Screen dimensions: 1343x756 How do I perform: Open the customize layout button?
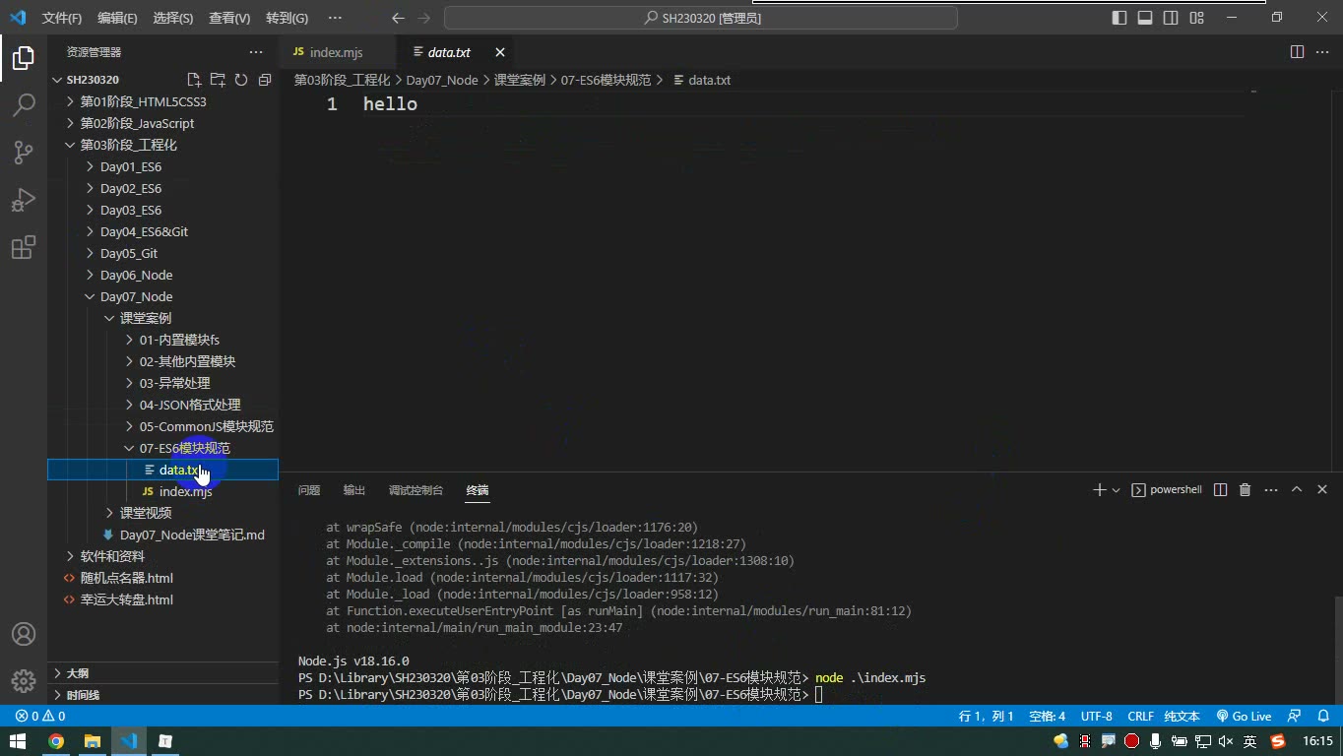(x=1196, y=18)
